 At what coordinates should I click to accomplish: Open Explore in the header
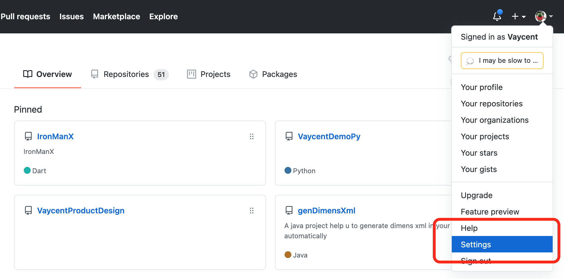[x=164, y=16]
